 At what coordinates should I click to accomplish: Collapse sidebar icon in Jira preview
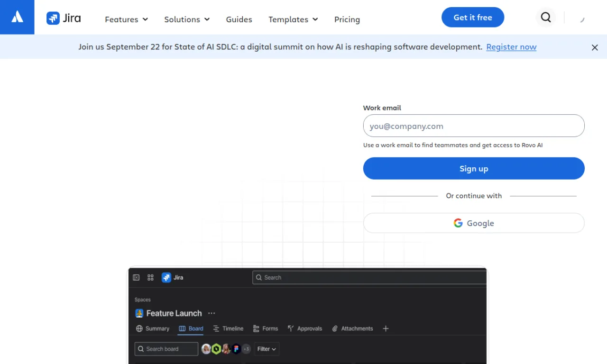[x=136, y=277]
